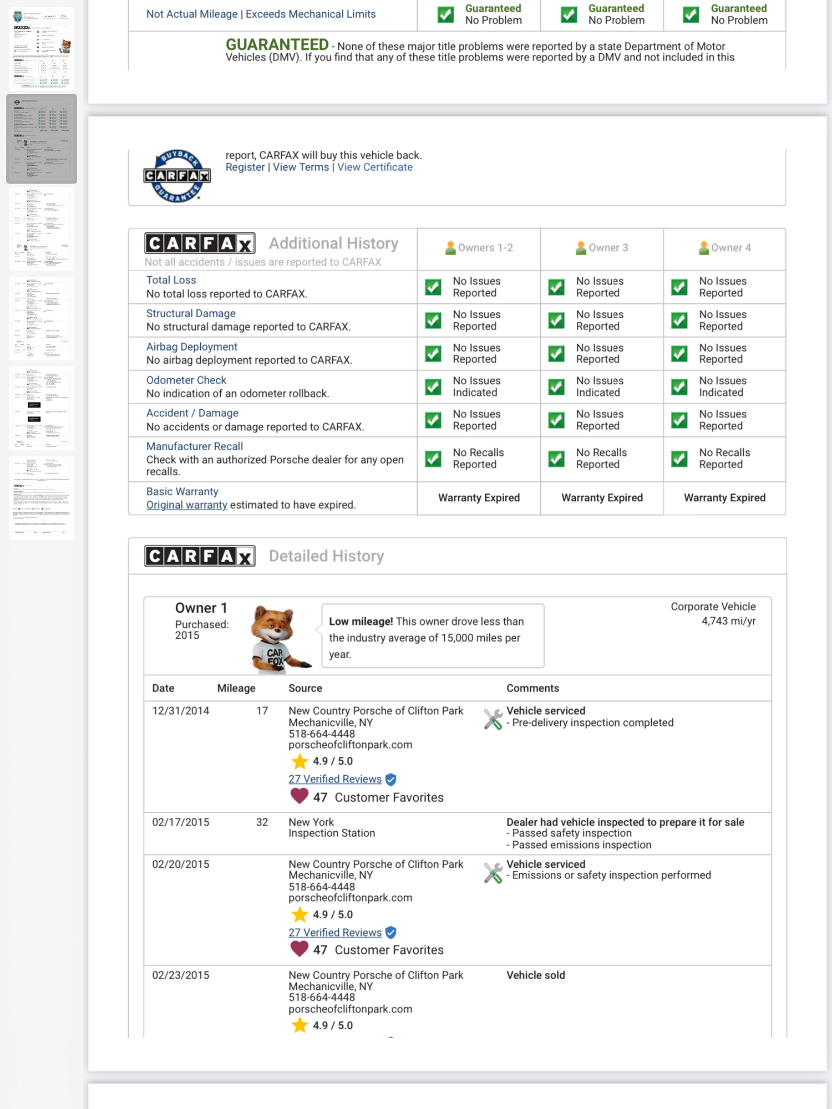Click the Owner 4 person icon
Screen dimensions: 832x1109
pos(703,248)
